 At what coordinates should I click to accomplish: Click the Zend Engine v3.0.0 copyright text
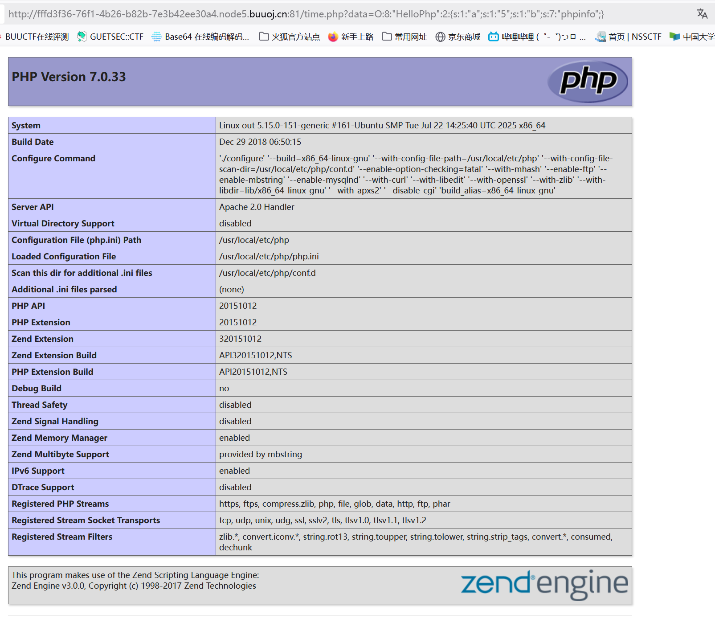pyautogui.click(x=134, y=586)
